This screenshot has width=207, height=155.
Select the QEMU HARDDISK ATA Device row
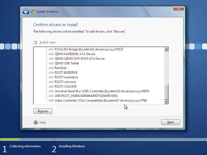[x=75, y=54]
